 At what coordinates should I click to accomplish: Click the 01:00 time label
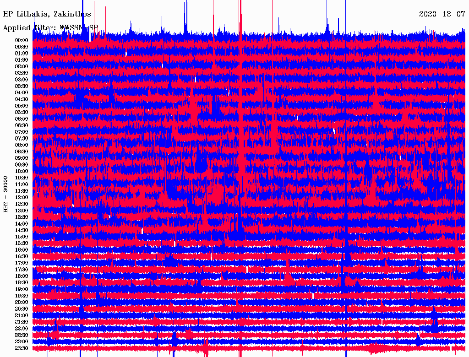coord(22,53)
